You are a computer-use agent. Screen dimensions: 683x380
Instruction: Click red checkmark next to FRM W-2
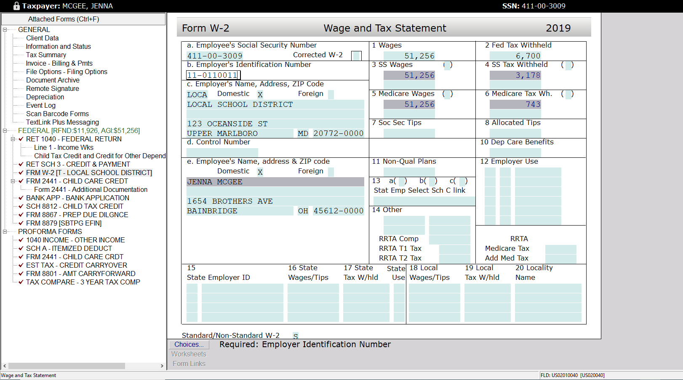pyautogui.click(x=21, y=173)
